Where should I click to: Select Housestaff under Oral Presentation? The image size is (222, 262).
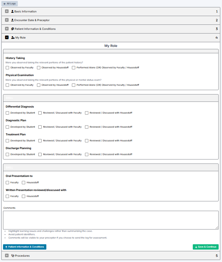coord(24,183)
